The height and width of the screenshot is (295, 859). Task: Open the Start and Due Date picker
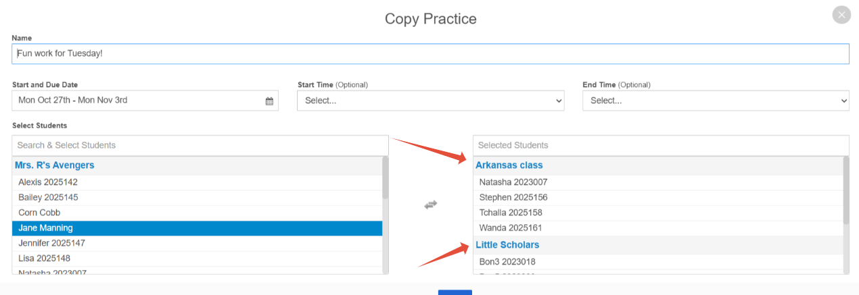coord(145,101)
